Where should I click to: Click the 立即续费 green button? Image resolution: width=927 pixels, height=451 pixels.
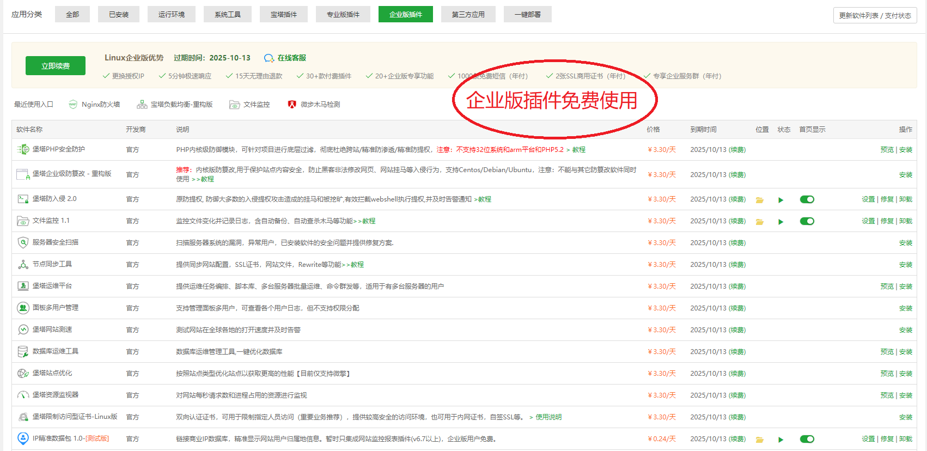[56, 66]
